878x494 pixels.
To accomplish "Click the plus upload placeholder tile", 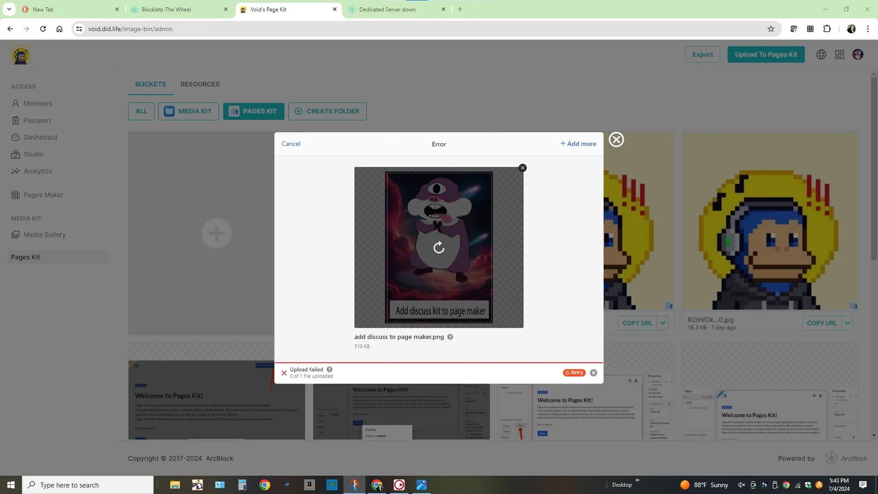I will pos(216,233).
